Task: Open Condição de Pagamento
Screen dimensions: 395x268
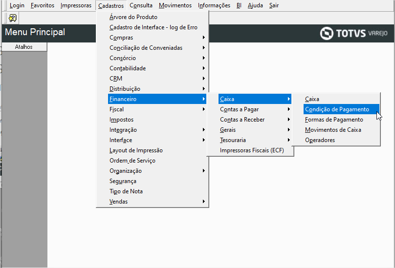Action: tap(341, 109)
